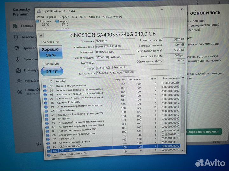Image resolution: width=229 pixels, height=171 pixels.
Task: Click the Интерфейс field USB (Serial ATA)
Action: pyautogui.click(x=115, y=52)
